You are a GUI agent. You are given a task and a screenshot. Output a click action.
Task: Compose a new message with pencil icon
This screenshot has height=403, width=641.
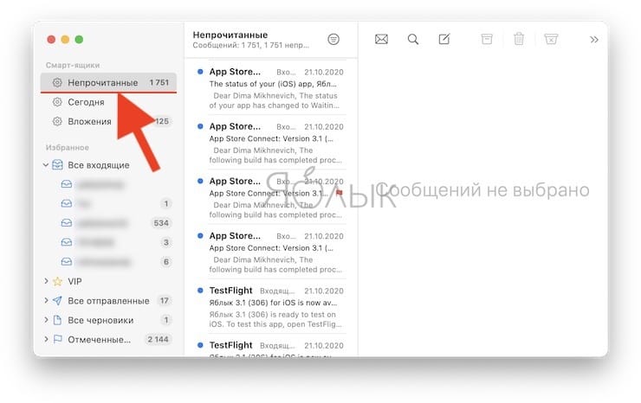pyautogui.click(x=444, y=39)
